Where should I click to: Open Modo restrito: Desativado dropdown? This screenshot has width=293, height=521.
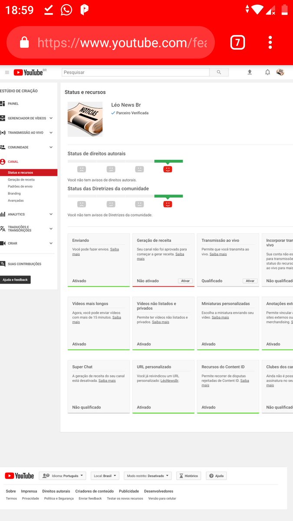pyautogui.click(x=148, y=476)
